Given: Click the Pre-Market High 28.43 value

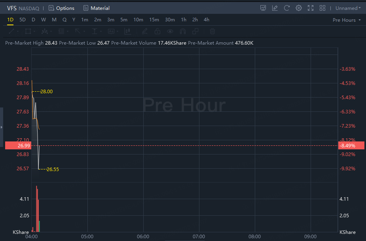Looking at the screenshot, I should coord(51,43).
